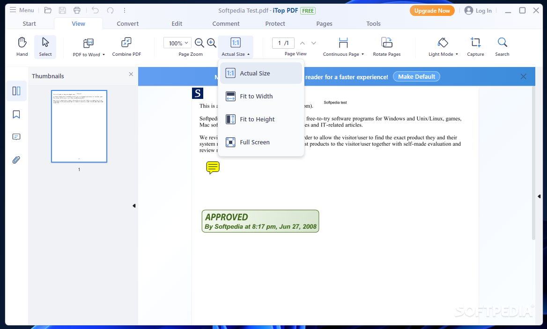The height and width of the screenshot is (329, 547).
Task: Expand the right panel with arrow
Action: coord(539,196)
